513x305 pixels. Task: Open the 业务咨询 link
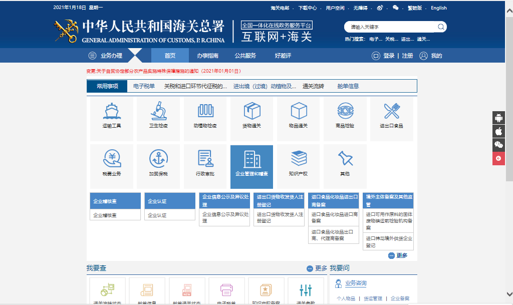click(356, 283)
